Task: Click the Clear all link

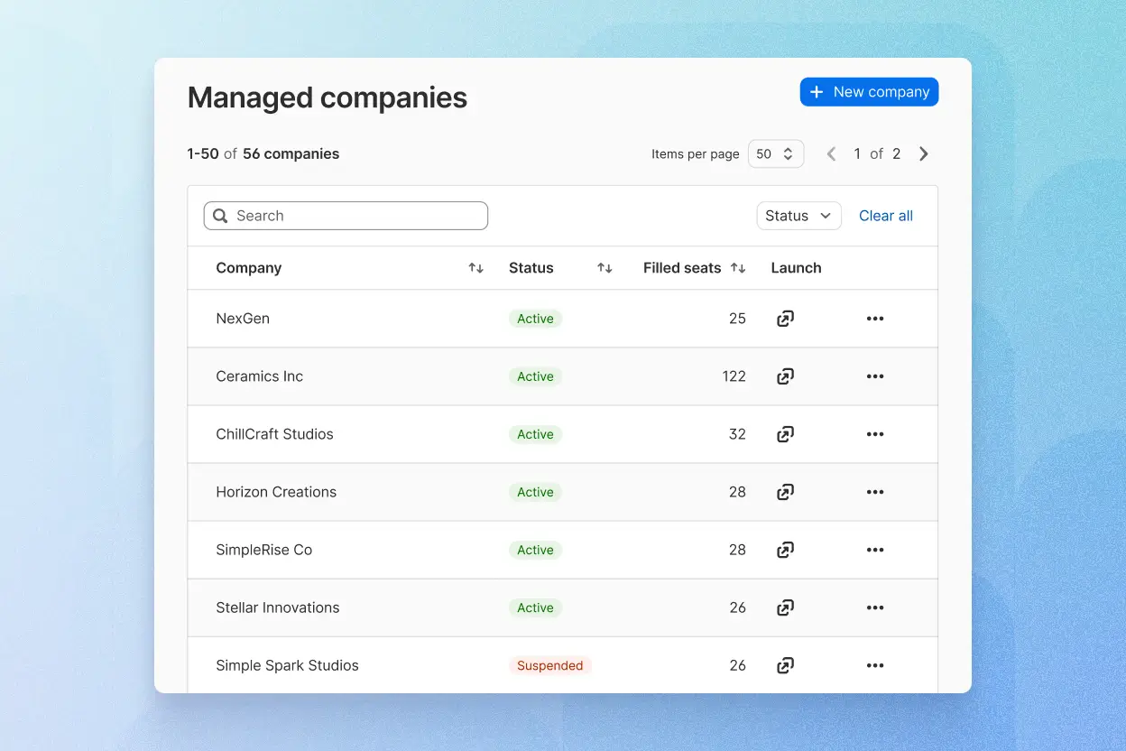Action: tap(886, 216)
